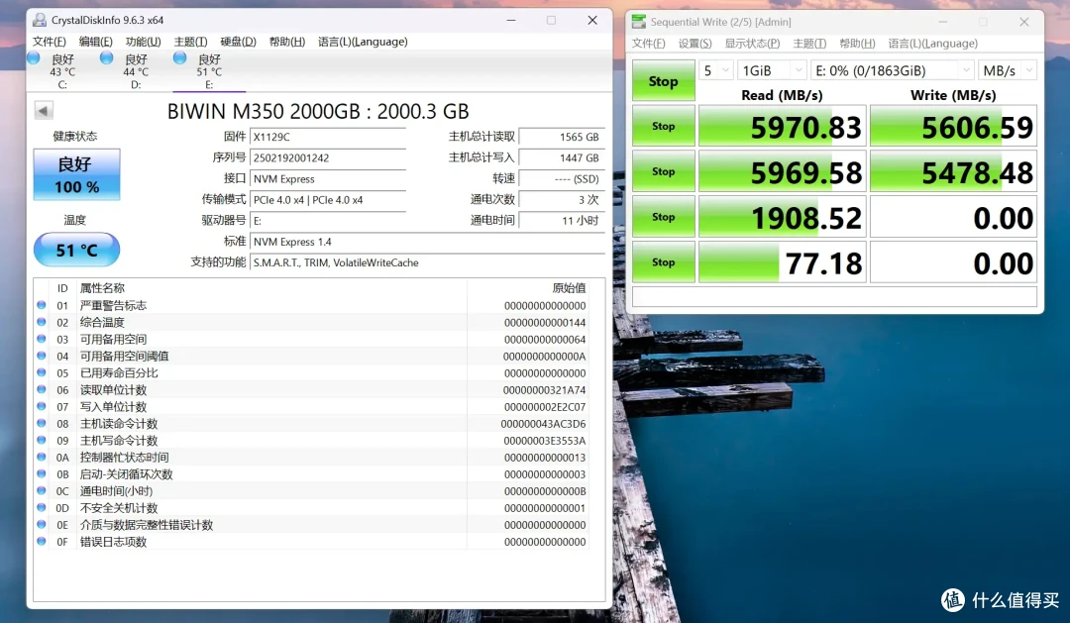The height and width of the screenshot is (623, 1070).
Task: Open 语言(L)(Language) menu in CrystalDiskInfo
Action: point(363,42)
